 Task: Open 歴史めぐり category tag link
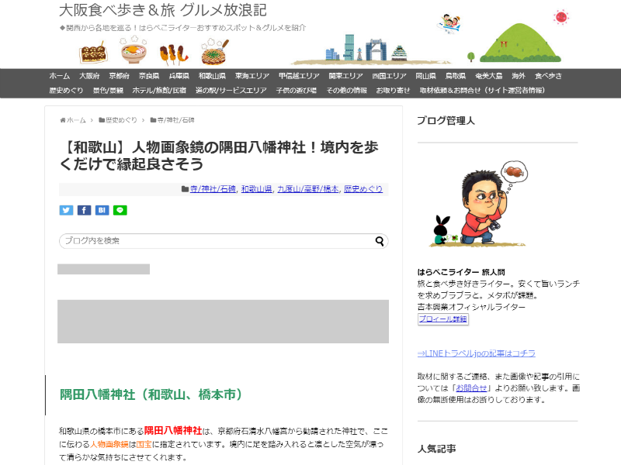pos(363,189)
